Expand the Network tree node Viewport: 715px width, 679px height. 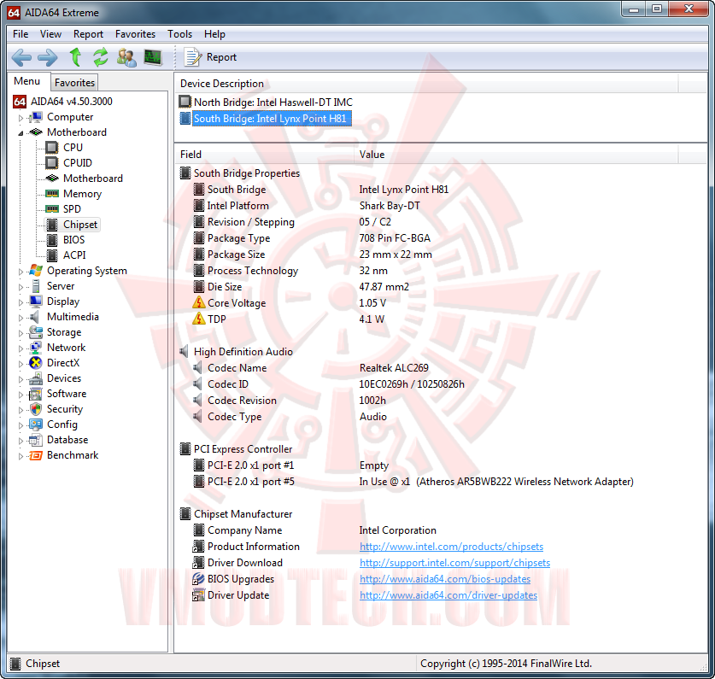pyautogui.click(x=21, y=348)
